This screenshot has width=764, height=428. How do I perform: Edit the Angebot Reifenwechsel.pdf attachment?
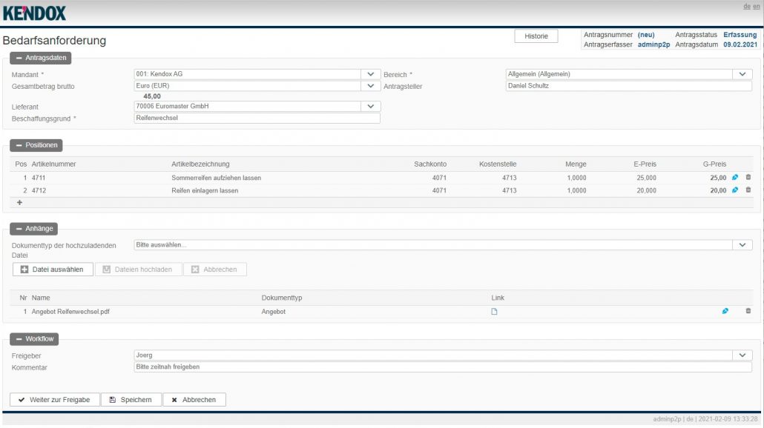725,311
